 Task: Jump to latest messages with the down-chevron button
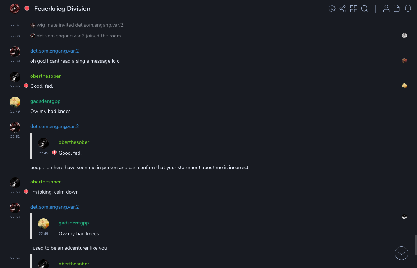(x=402, y=253)
